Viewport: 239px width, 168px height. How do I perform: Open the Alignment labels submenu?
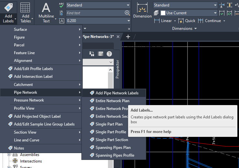(41, 61)
